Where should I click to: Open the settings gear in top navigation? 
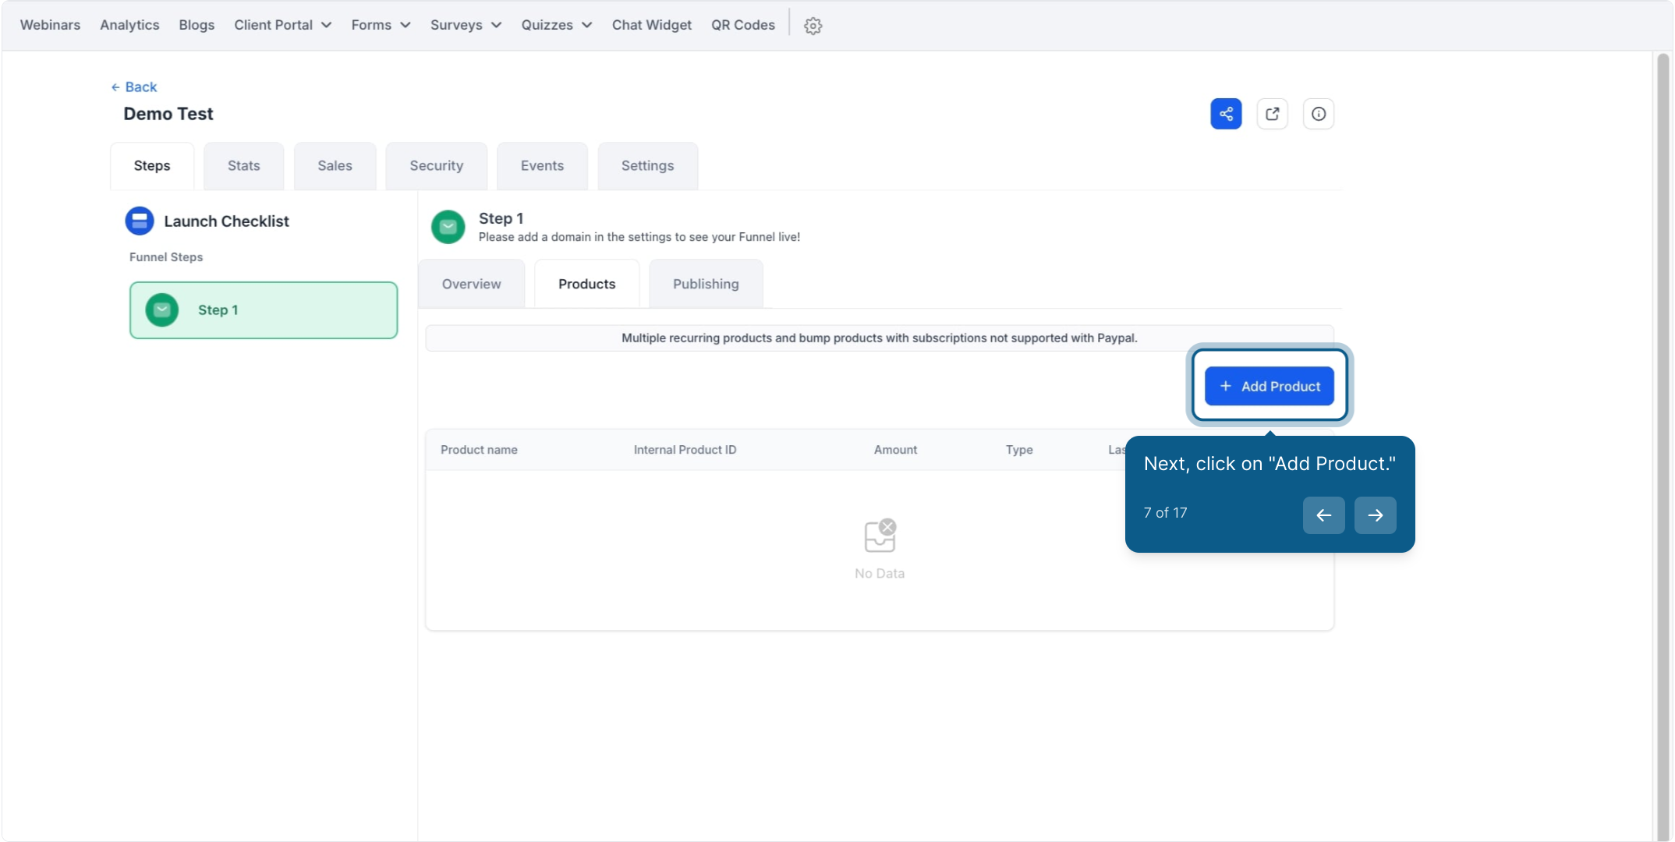pyautogui.click(x=813, y=26)
